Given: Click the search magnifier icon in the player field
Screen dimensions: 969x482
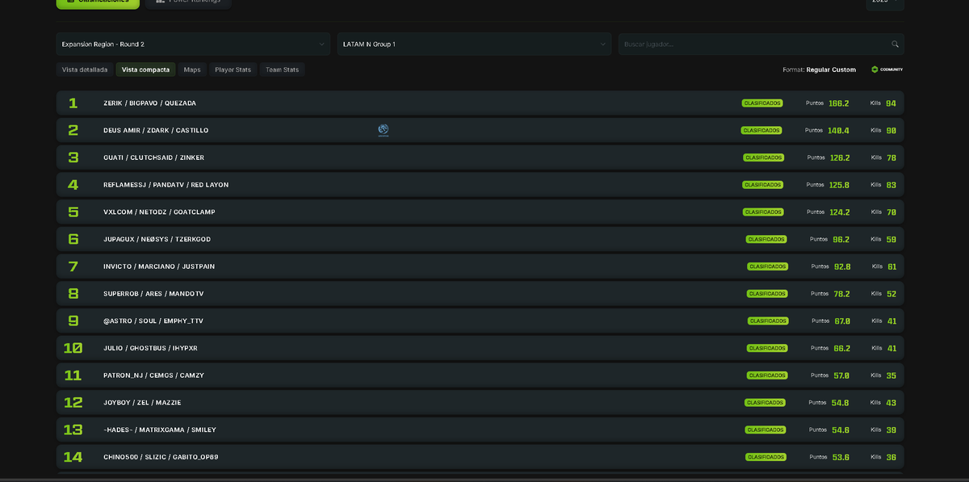Looking at the screenshot, I should coord(895,44).
